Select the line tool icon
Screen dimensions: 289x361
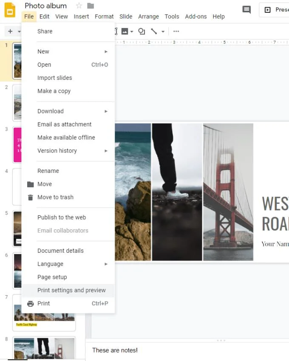tap(154, 31)
